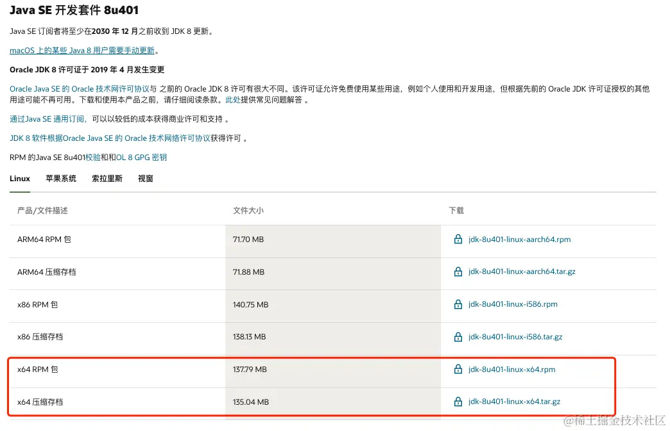Open the OL 8 GPG 密钥 link
Image resolution: width=670 pixels, height=431 pixels.
point(141,158)
